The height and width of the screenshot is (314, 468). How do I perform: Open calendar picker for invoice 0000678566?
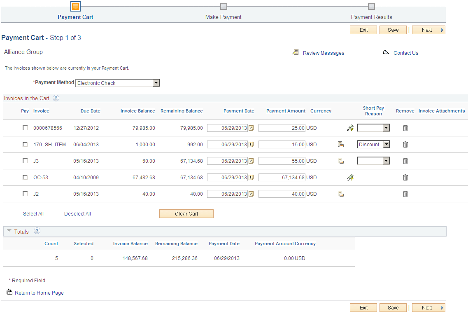click(x=251, y=128)
